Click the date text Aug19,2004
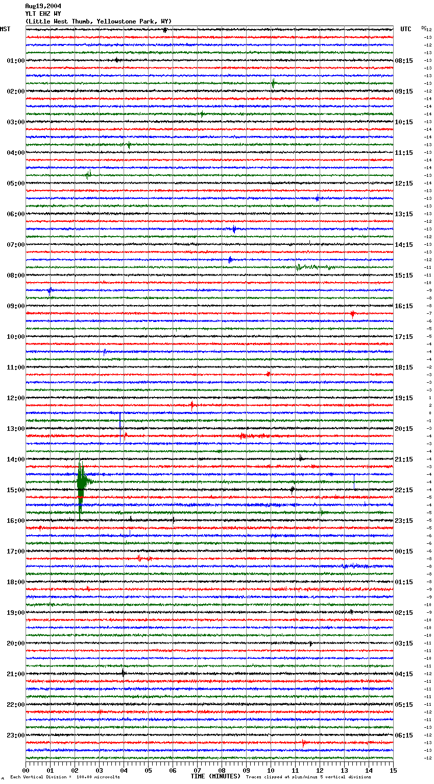 [43, 6]
